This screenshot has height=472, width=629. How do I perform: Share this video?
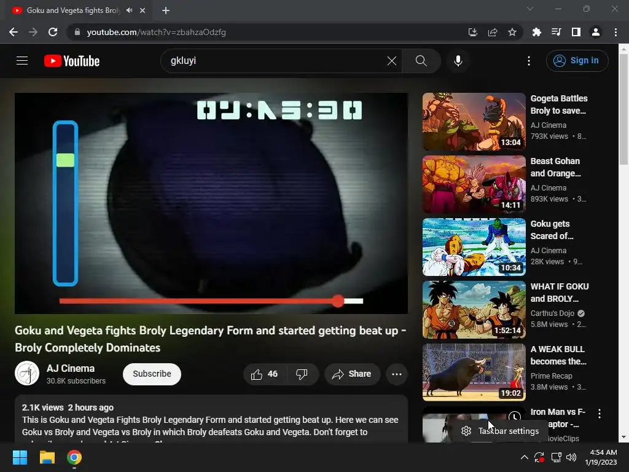point(351,374)
